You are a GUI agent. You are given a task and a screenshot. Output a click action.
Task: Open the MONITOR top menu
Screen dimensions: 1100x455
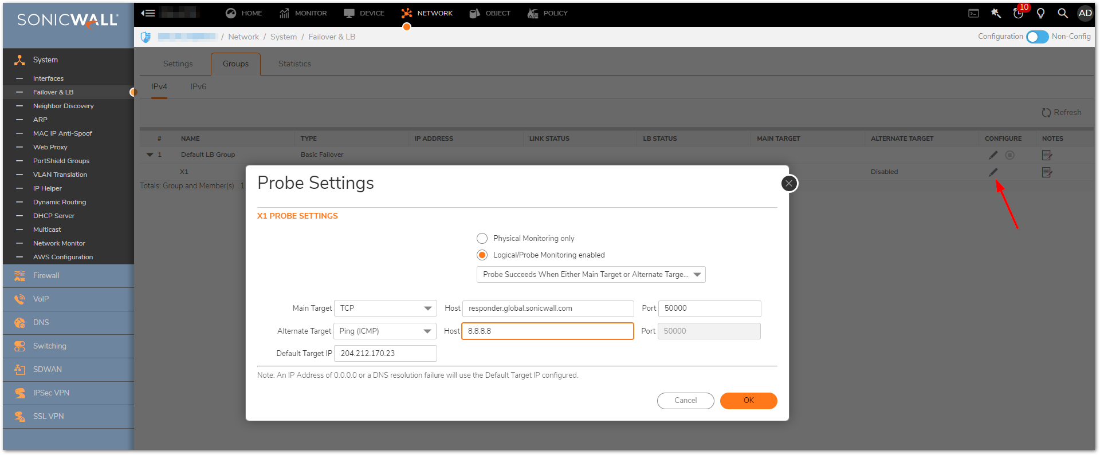point(303,13)
